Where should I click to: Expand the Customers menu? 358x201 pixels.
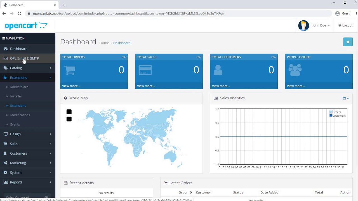coord(28,153)
